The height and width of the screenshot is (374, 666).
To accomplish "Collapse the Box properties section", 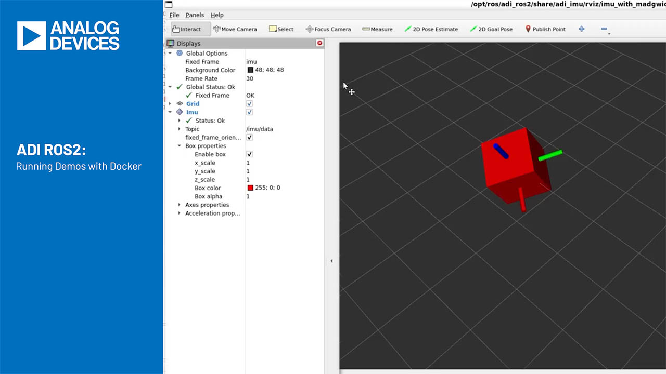I will pos(180,146).
